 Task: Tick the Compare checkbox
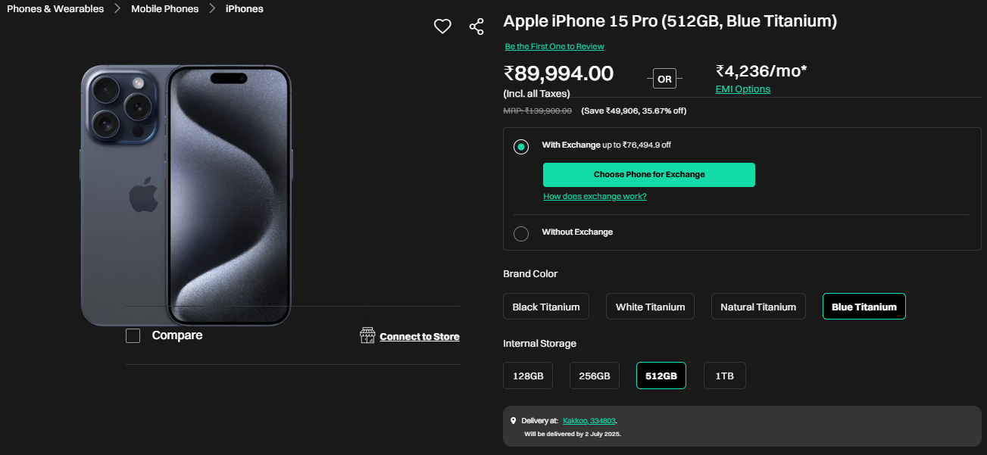coord(133,335)
